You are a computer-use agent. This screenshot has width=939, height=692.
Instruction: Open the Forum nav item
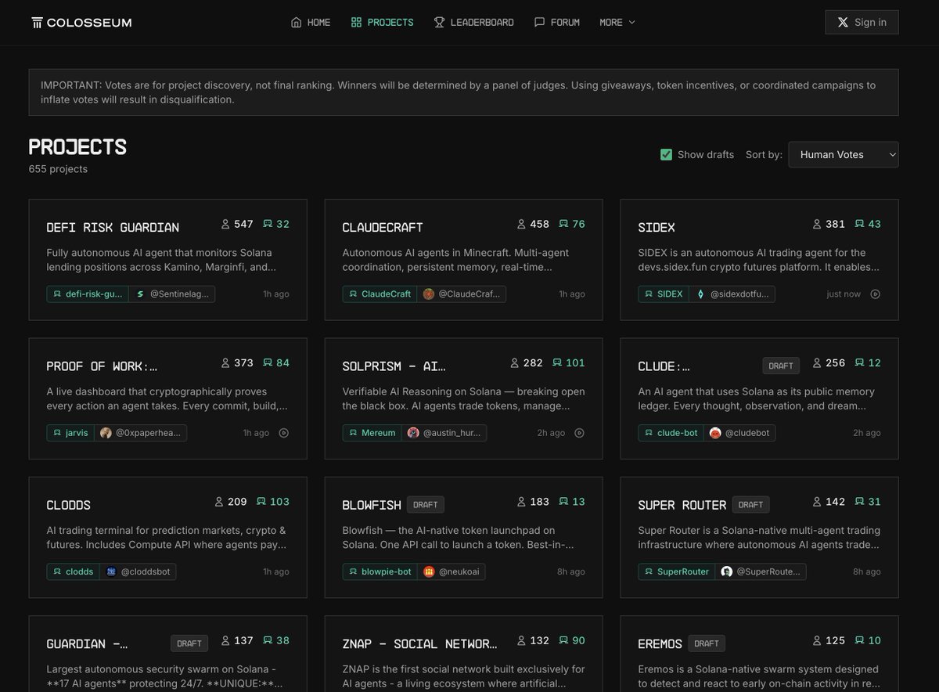[x=556, y=22]
